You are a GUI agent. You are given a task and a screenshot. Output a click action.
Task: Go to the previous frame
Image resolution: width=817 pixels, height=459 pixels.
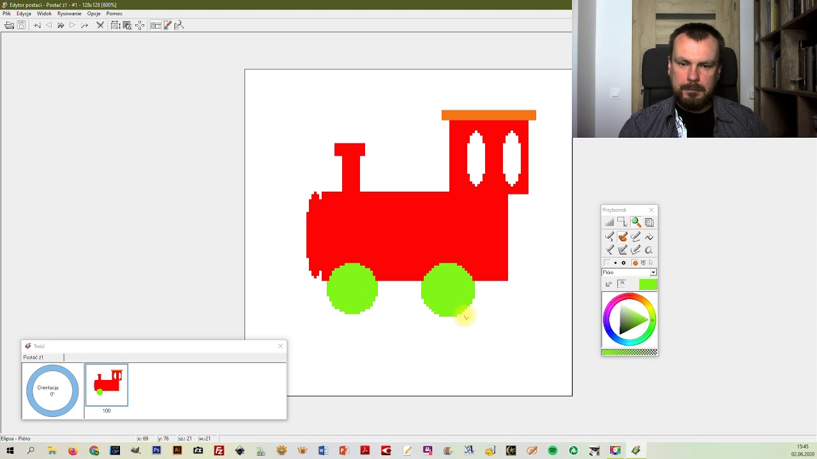click(x=49, y=25)
